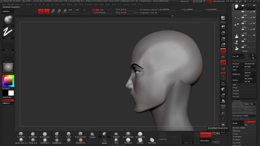Toggle the Draw mode button
Screen dimensions: 260x146
(47, 11)
